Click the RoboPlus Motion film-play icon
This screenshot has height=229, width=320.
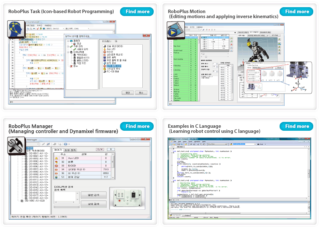point(176,30)
